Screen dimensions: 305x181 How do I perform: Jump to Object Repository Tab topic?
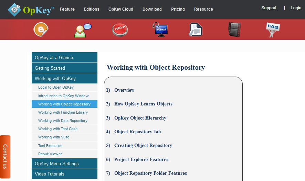[x=137, y=132]
